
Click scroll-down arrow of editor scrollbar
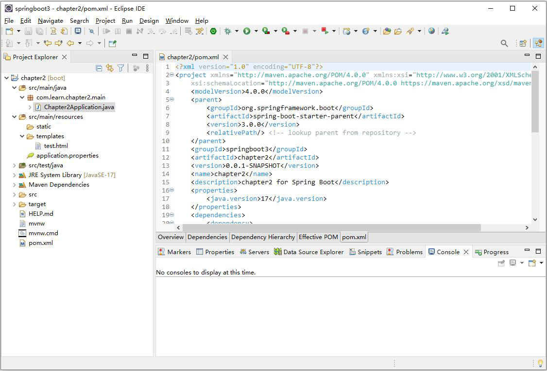click(x=535, y=220)
